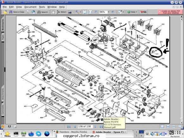184x138 pixels.
Task: Open the star Menu launcher in taskbar
Action: click(x=7, y=134)
